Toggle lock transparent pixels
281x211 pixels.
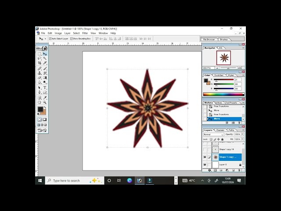point(211,139)
